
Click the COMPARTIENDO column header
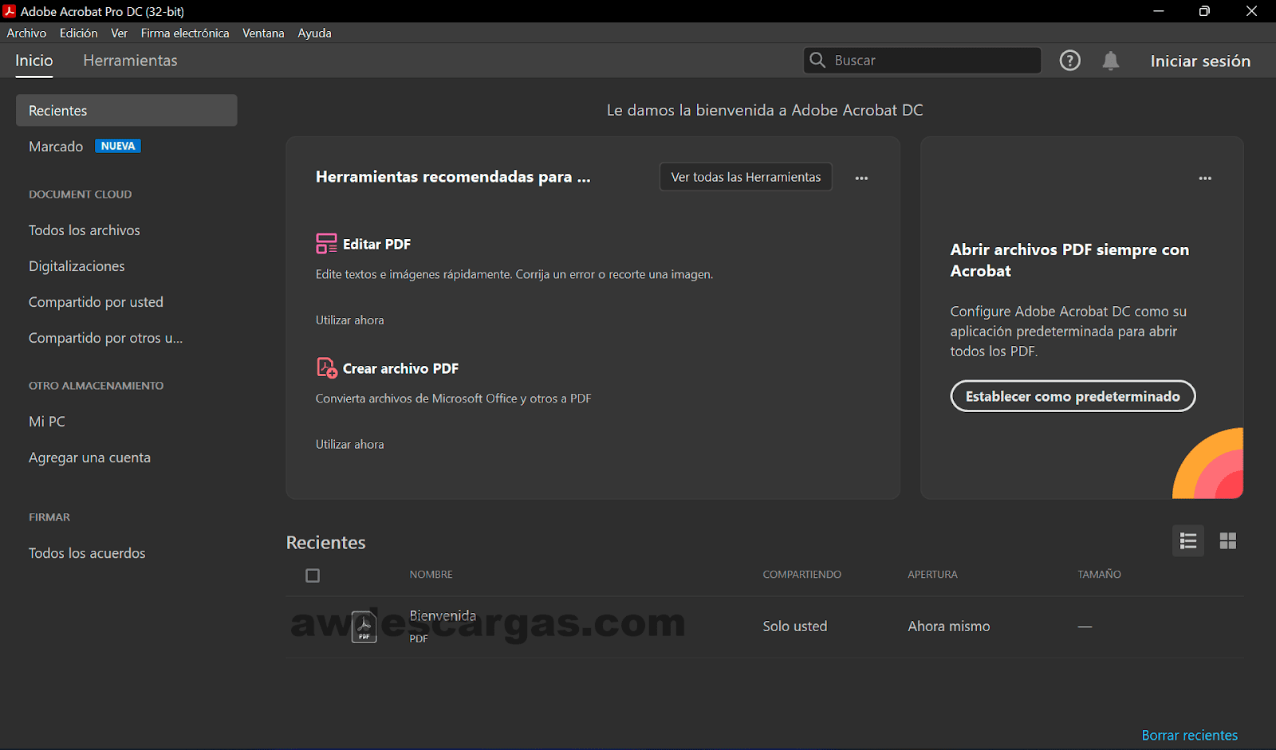[801, 575]
